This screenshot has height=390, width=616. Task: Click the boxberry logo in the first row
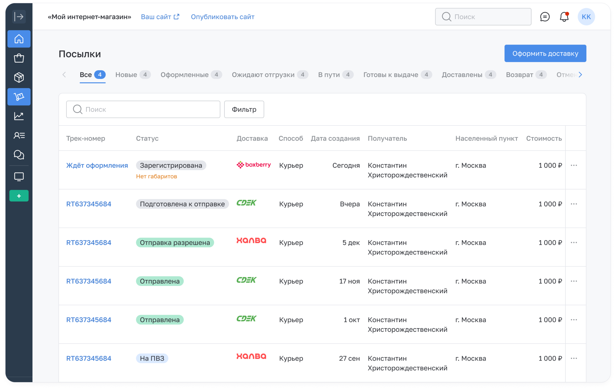[x=254, y=165]
